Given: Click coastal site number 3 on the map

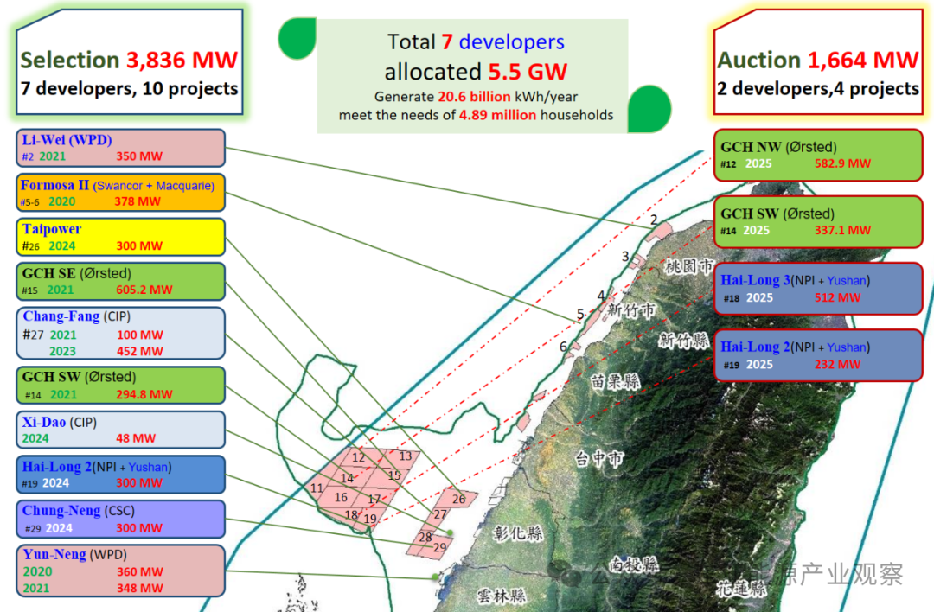Looking at the screenshot, I should click(x=625, y=256).
